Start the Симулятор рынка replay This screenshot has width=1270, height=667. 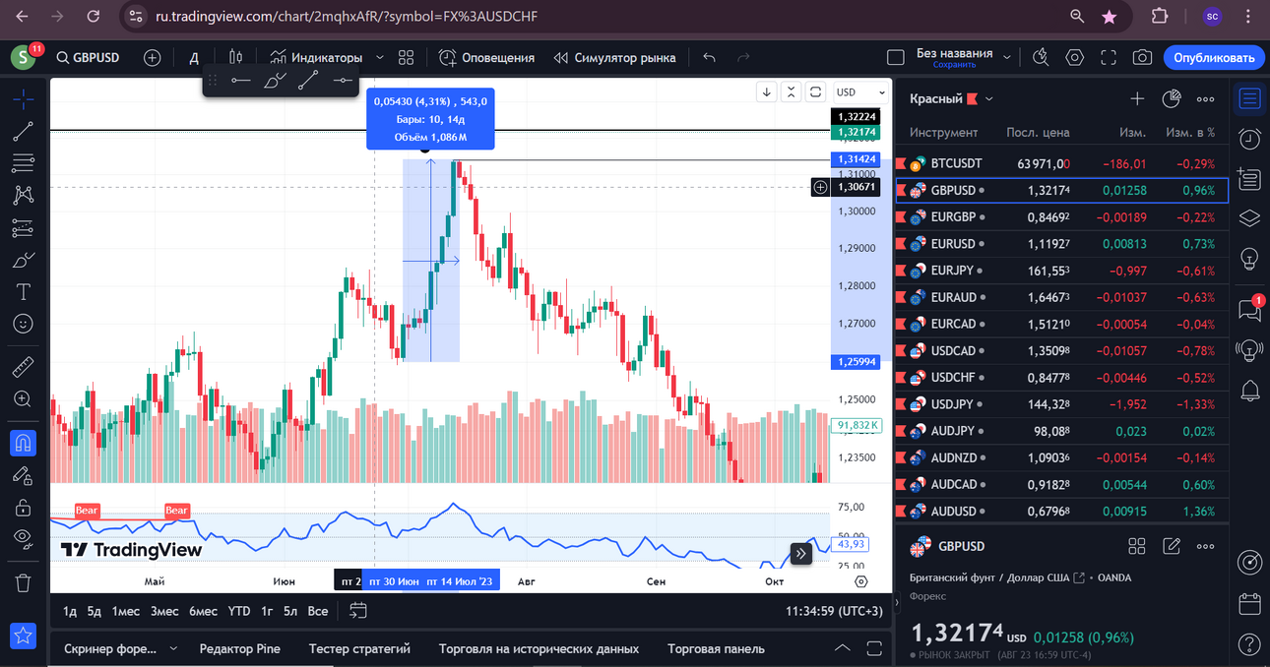click(615, 58)
